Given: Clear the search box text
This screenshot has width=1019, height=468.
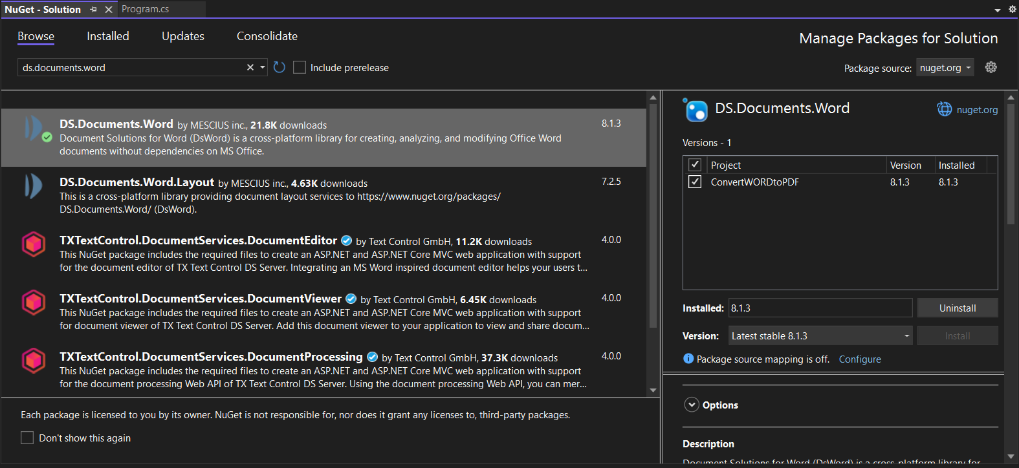Looking at the screenshot, I should click(x=250, y=67).
